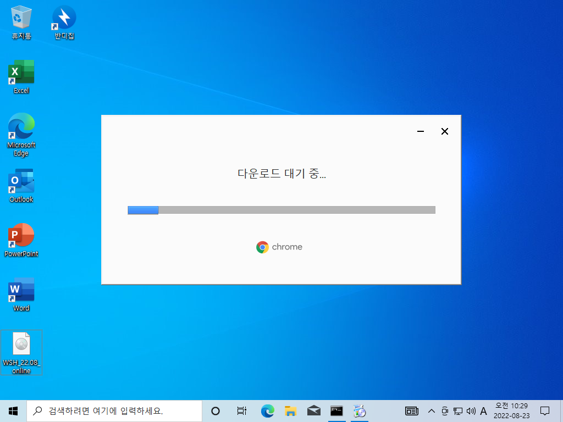Image resolution: width=563 pixels, height=422 pixels.
Task: Click the Chrome download progress bar
Action: tap(281, 210)
